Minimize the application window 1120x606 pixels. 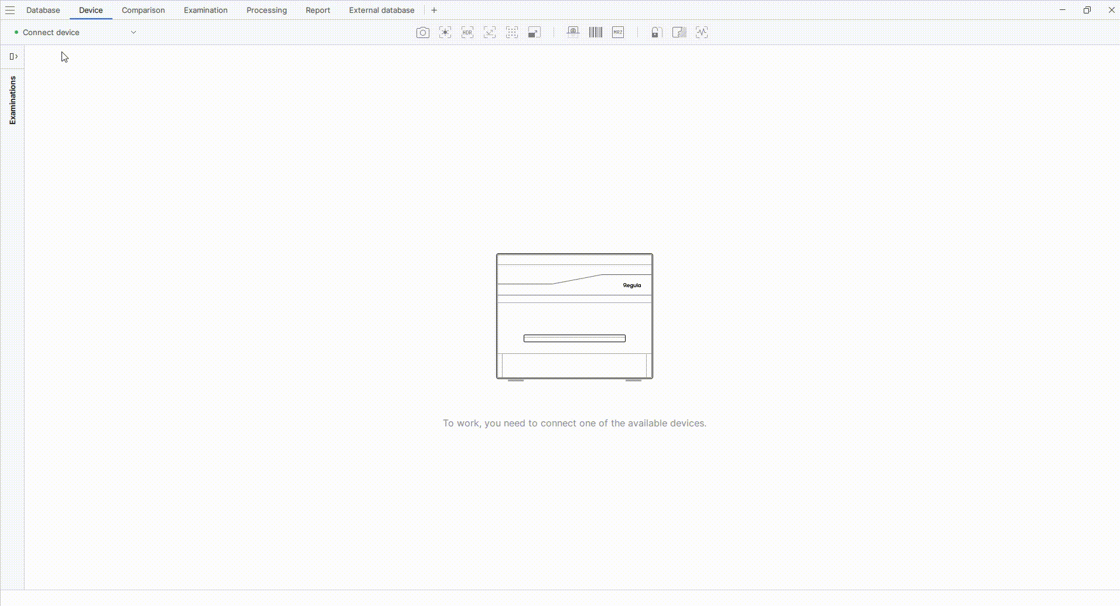pyautogui.click(x=1063, y=10)
